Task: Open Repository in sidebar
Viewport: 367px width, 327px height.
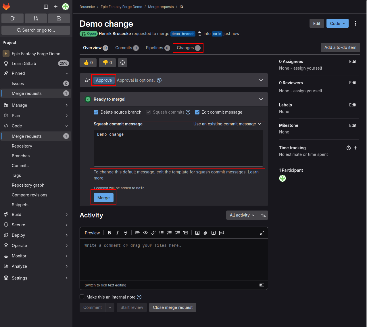Action: tap(22, 146)
